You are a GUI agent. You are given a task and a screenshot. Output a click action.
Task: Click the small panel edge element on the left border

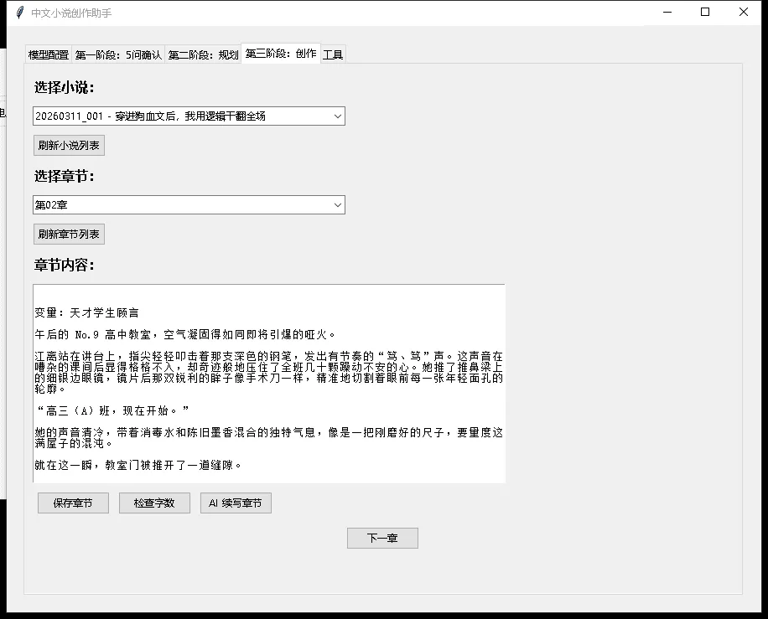4,111
